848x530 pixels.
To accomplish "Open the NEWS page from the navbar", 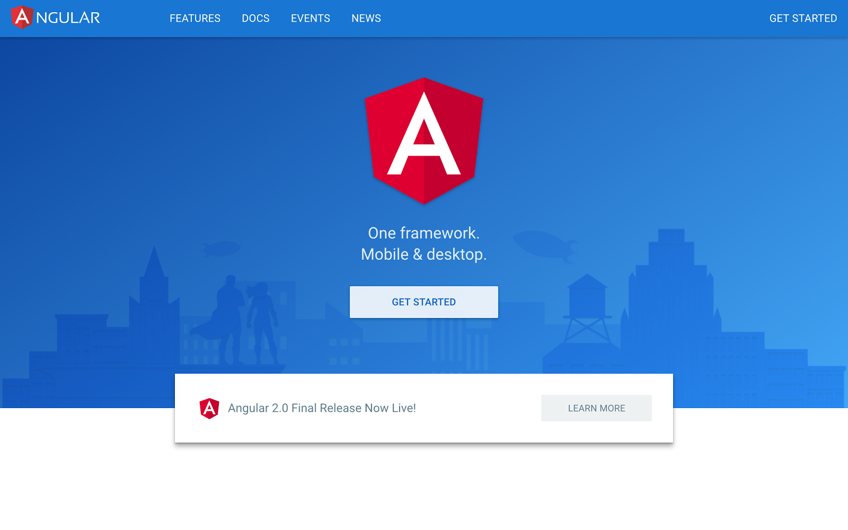I will (x=366, y=18).
